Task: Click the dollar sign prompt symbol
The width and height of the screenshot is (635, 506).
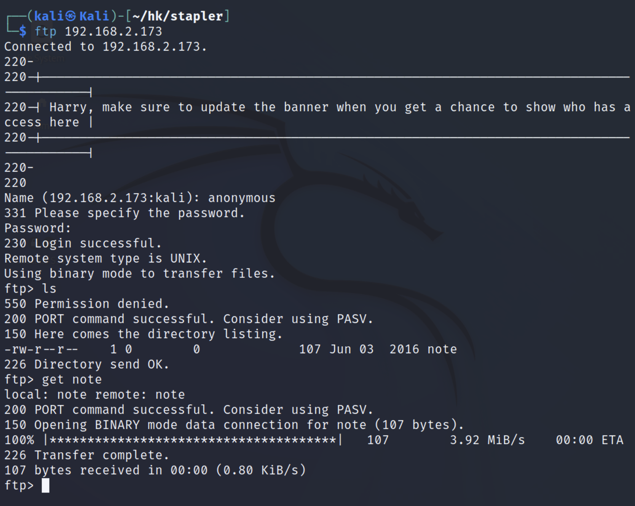Action: point(23,31)
